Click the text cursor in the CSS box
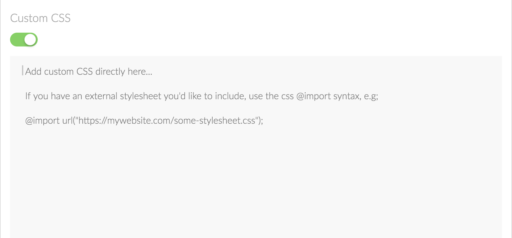 23,71
